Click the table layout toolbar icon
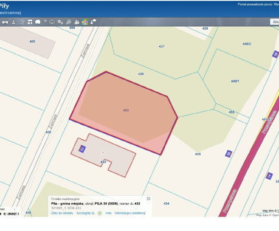Image resolution: width=279 pixels, height=231 pixels. (30, 22)
